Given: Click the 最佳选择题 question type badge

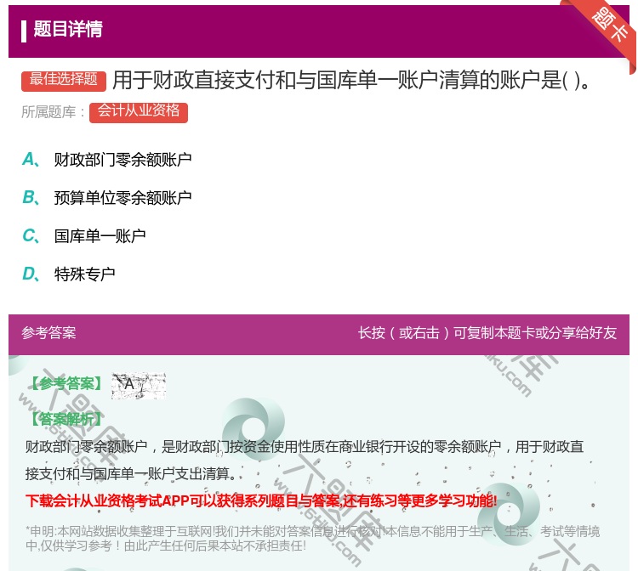Looking at the screenshot, I should [64, 81].
